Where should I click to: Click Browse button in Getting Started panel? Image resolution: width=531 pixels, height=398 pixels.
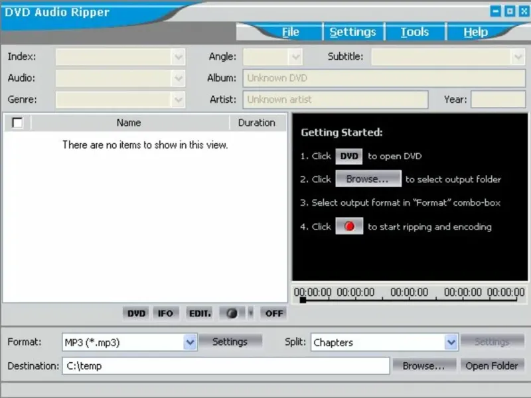pyautogui.click(x=368, y=178)
